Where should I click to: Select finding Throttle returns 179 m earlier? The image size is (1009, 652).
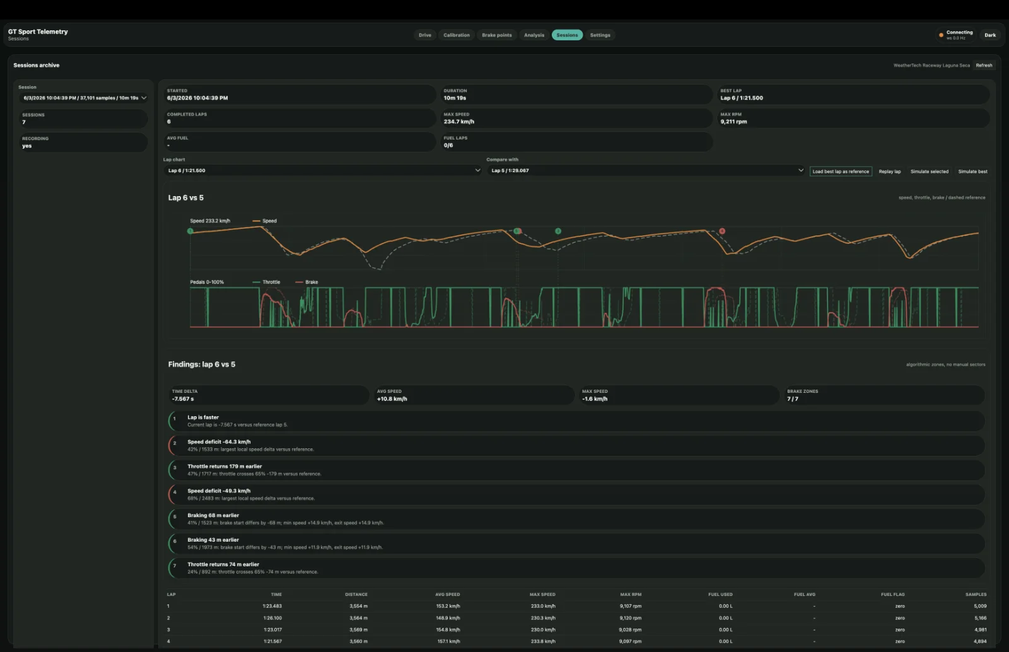point(576,470)
